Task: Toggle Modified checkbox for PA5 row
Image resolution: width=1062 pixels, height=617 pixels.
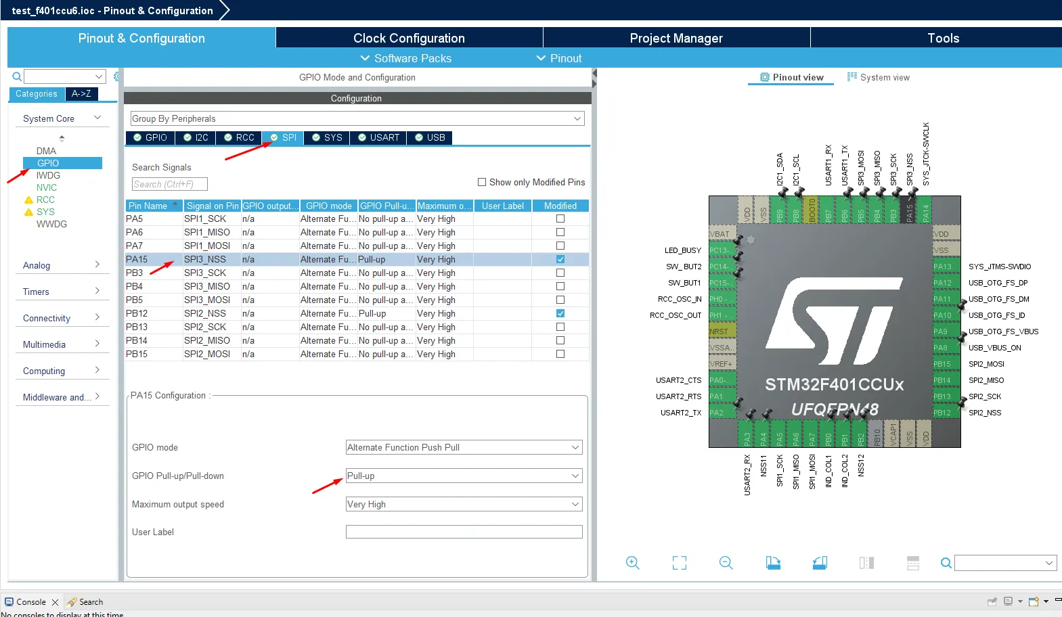Action: 560,219
